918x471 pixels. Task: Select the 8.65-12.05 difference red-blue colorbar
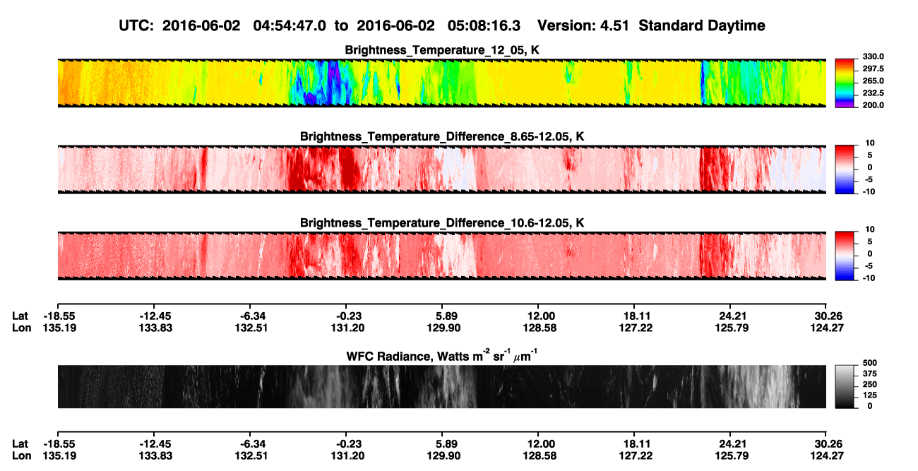(x=844, y=169)
